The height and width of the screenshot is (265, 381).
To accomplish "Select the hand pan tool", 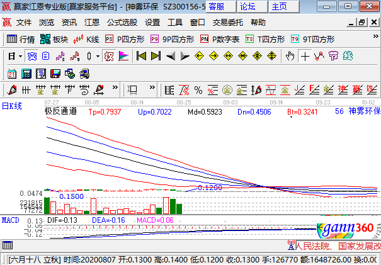I will point(290,57).
